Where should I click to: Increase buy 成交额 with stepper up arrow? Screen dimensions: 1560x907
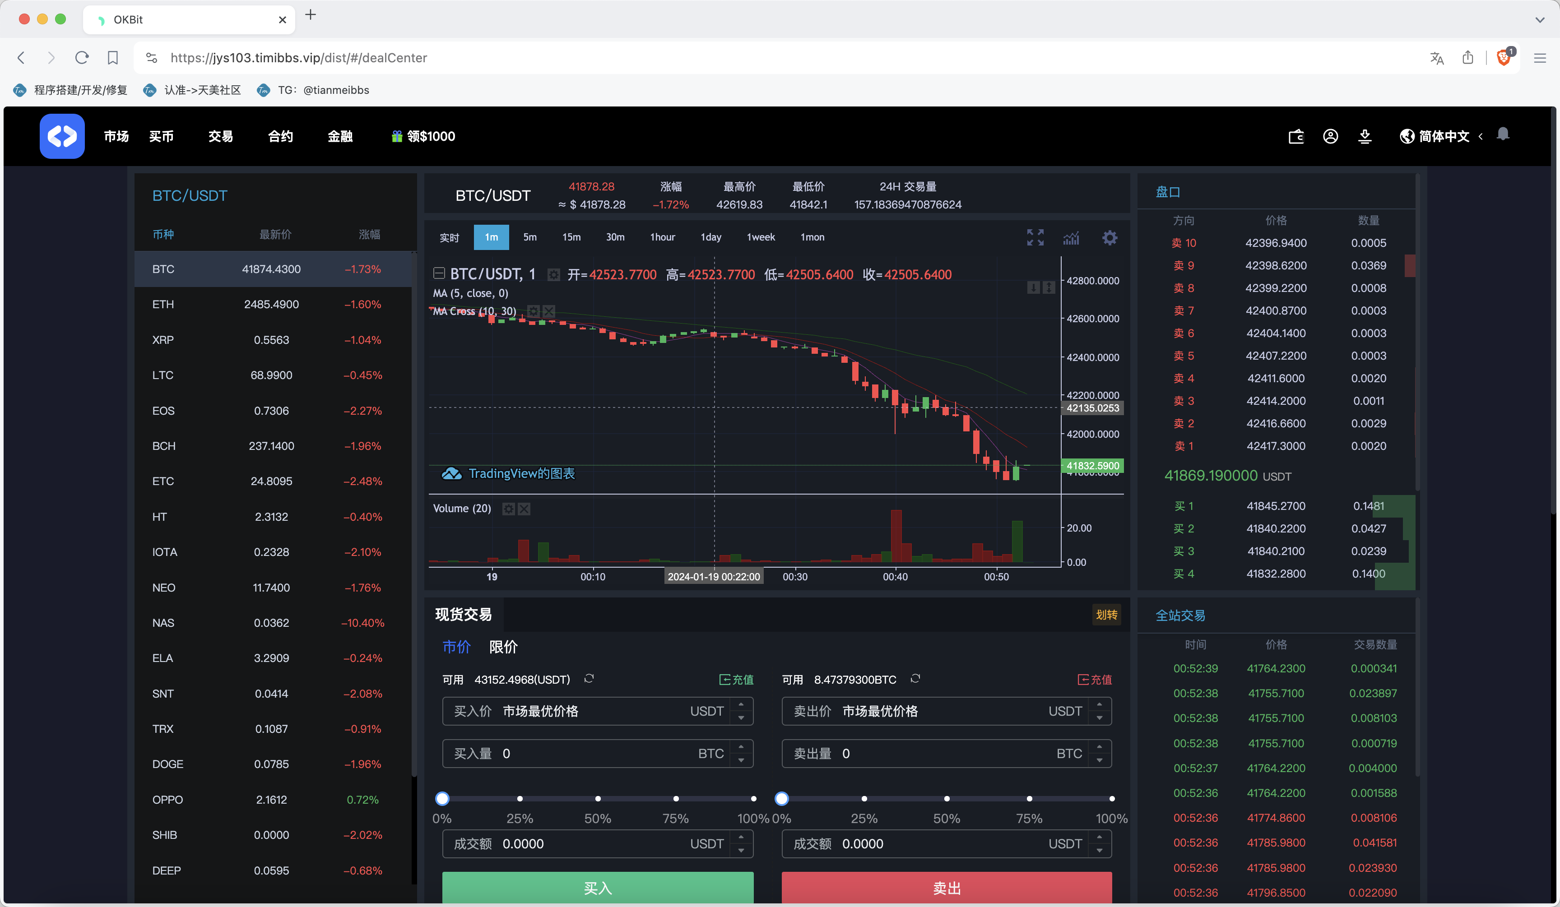coord(741,837)
